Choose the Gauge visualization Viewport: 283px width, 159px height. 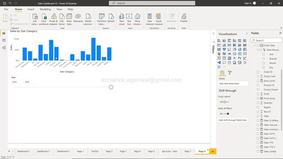pos(229,54)
